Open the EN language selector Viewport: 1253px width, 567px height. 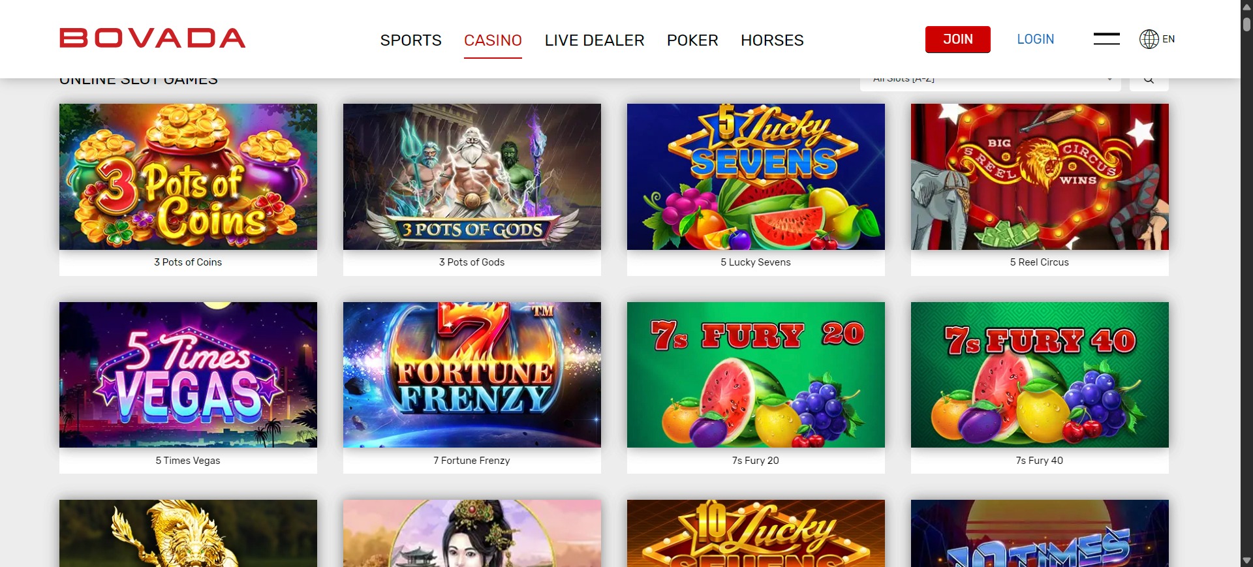[1168, 39]
